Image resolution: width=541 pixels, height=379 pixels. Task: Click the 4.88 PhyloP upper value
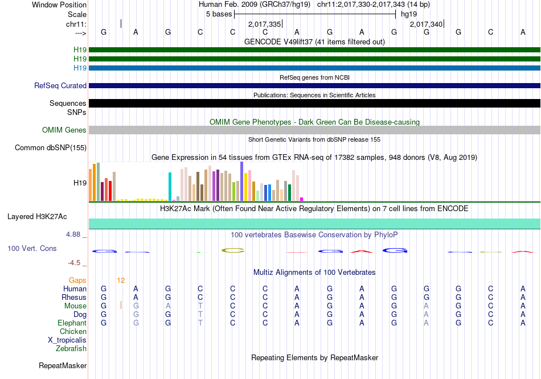click(73, 234)
